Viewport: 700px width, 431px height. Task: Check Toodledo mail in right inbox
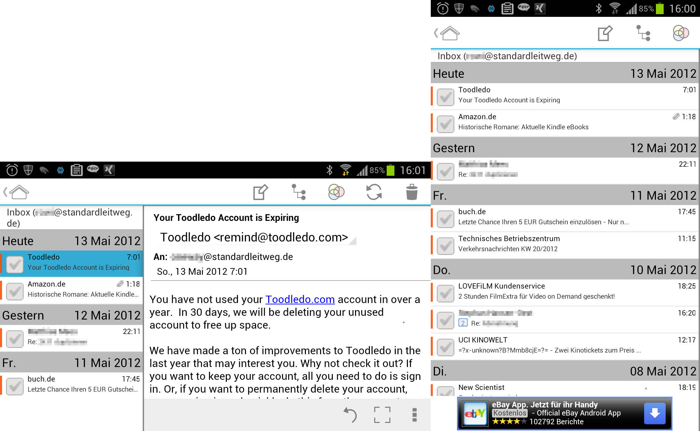[x=446, y=97]
